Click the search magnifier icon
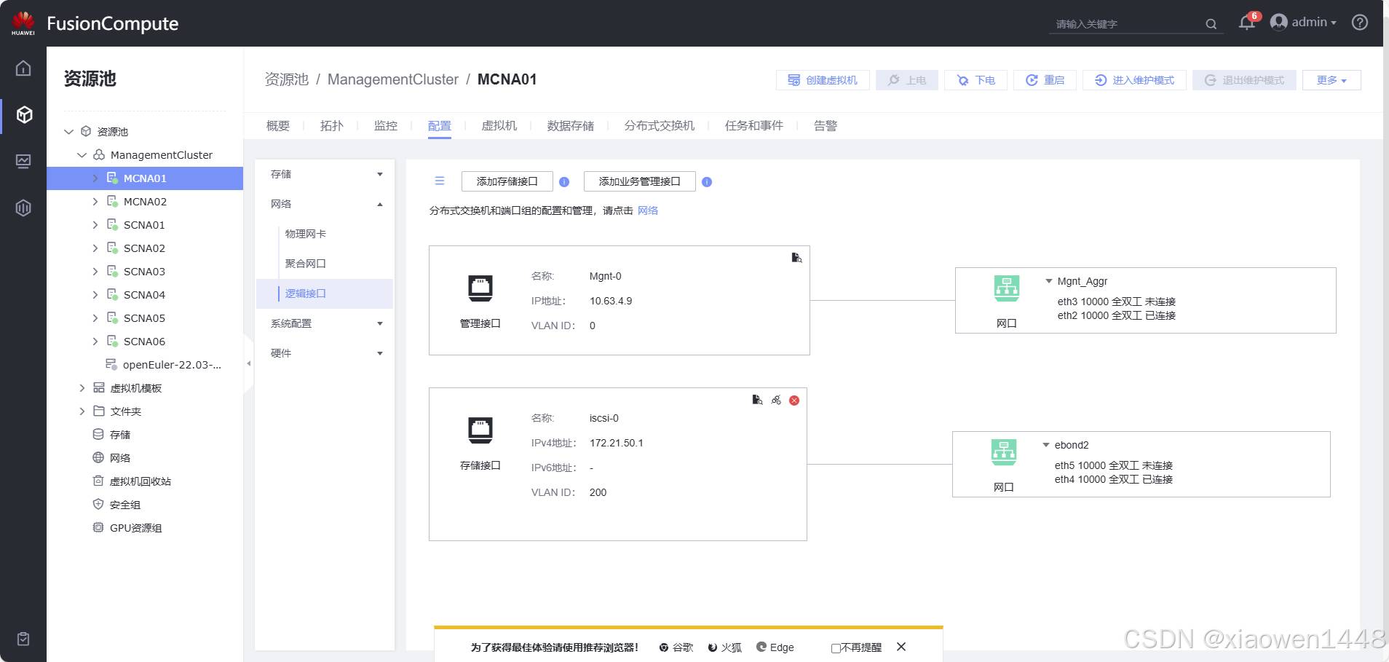This screenshot has width=1389, height=662. 1211,24
